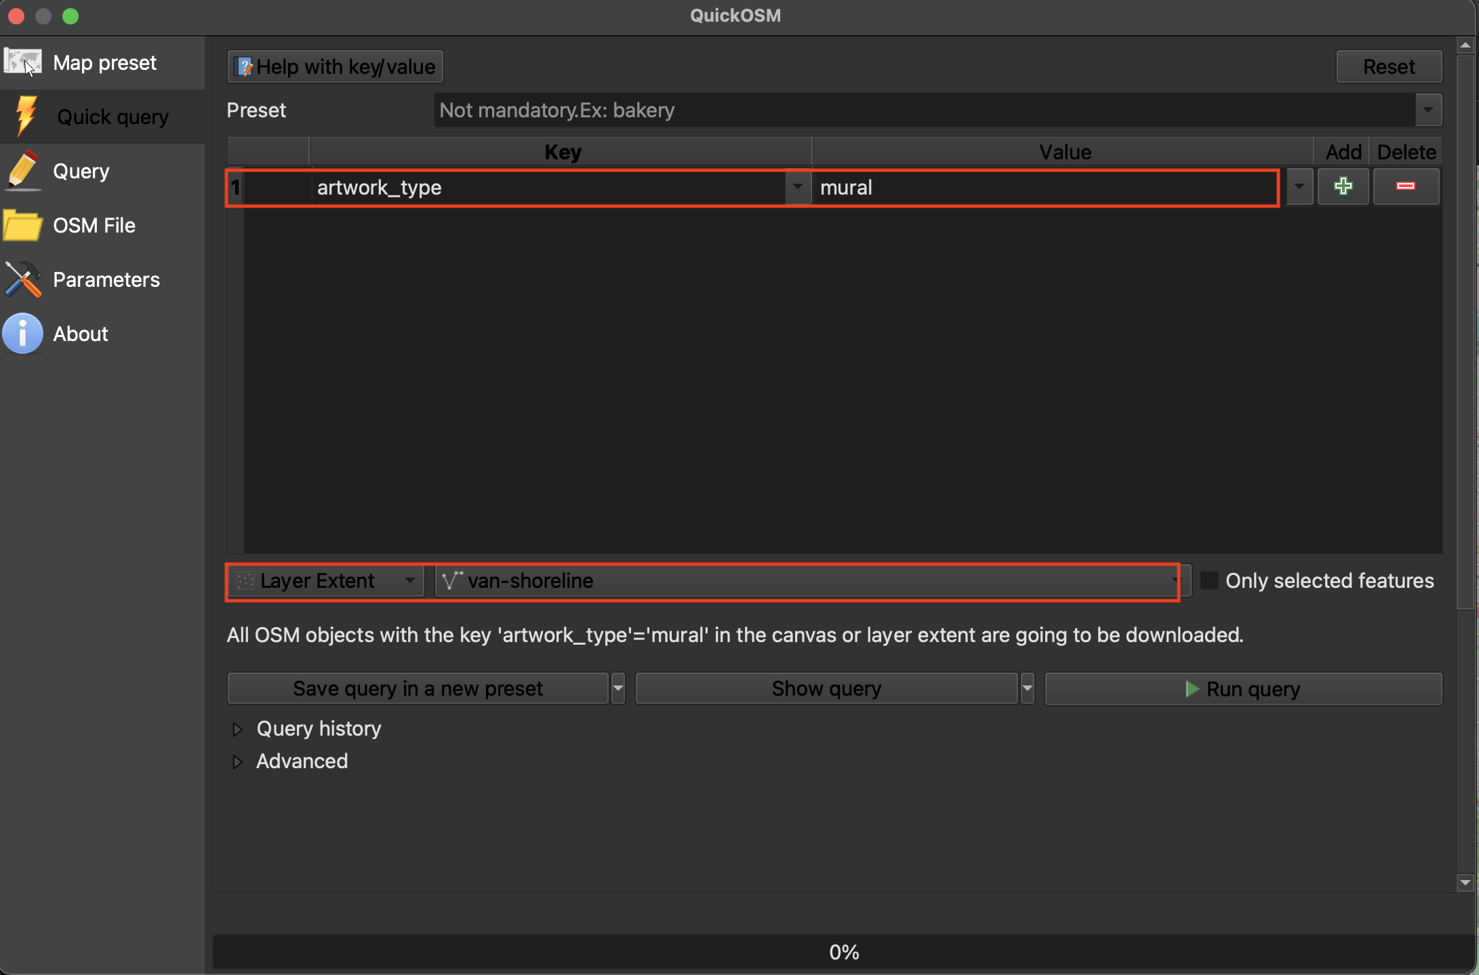1479x975 pixels.
Task: Open the mural value dropdown arrow
Action: click(x=1299, y=186)
